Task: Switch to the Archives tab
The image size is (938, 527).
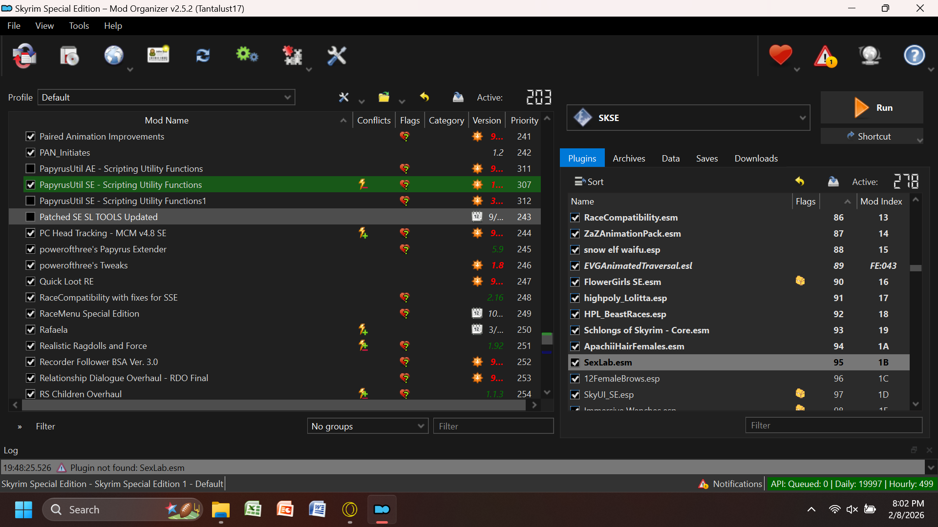Action: (x=629, y=158)
